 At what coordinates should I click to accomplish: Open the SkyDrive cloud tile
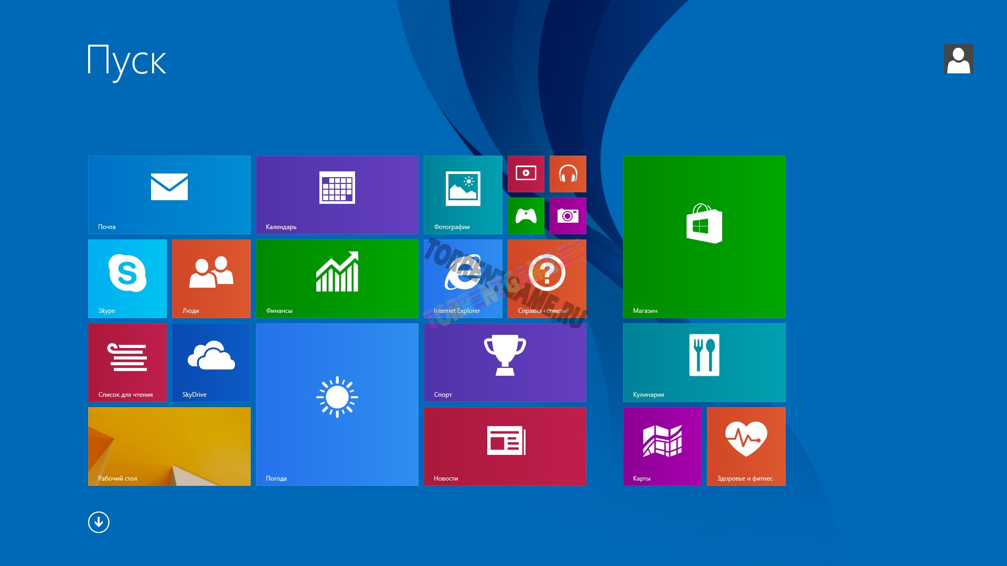pyautogui.click(x=211, y=362)
